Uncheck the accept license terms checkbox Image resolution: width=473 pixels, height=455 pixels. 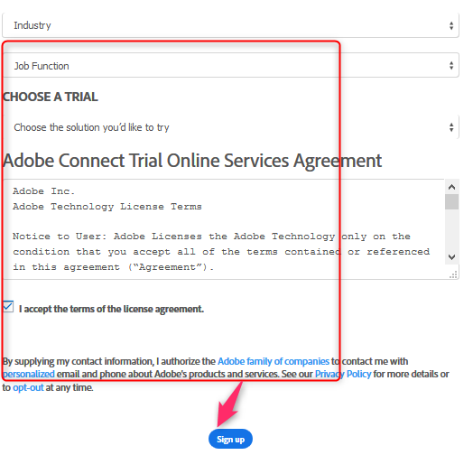[x=8, y=307]
